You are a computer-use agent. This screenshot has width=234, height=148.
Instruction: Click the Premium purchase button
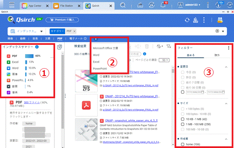click(62, 20)
